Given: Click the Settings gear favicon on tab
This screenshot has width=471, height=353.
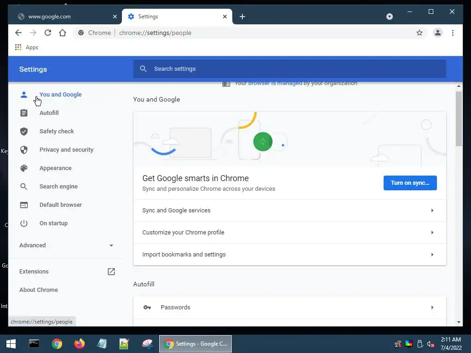Looking at the screenshot, I should tap(131, 17).
